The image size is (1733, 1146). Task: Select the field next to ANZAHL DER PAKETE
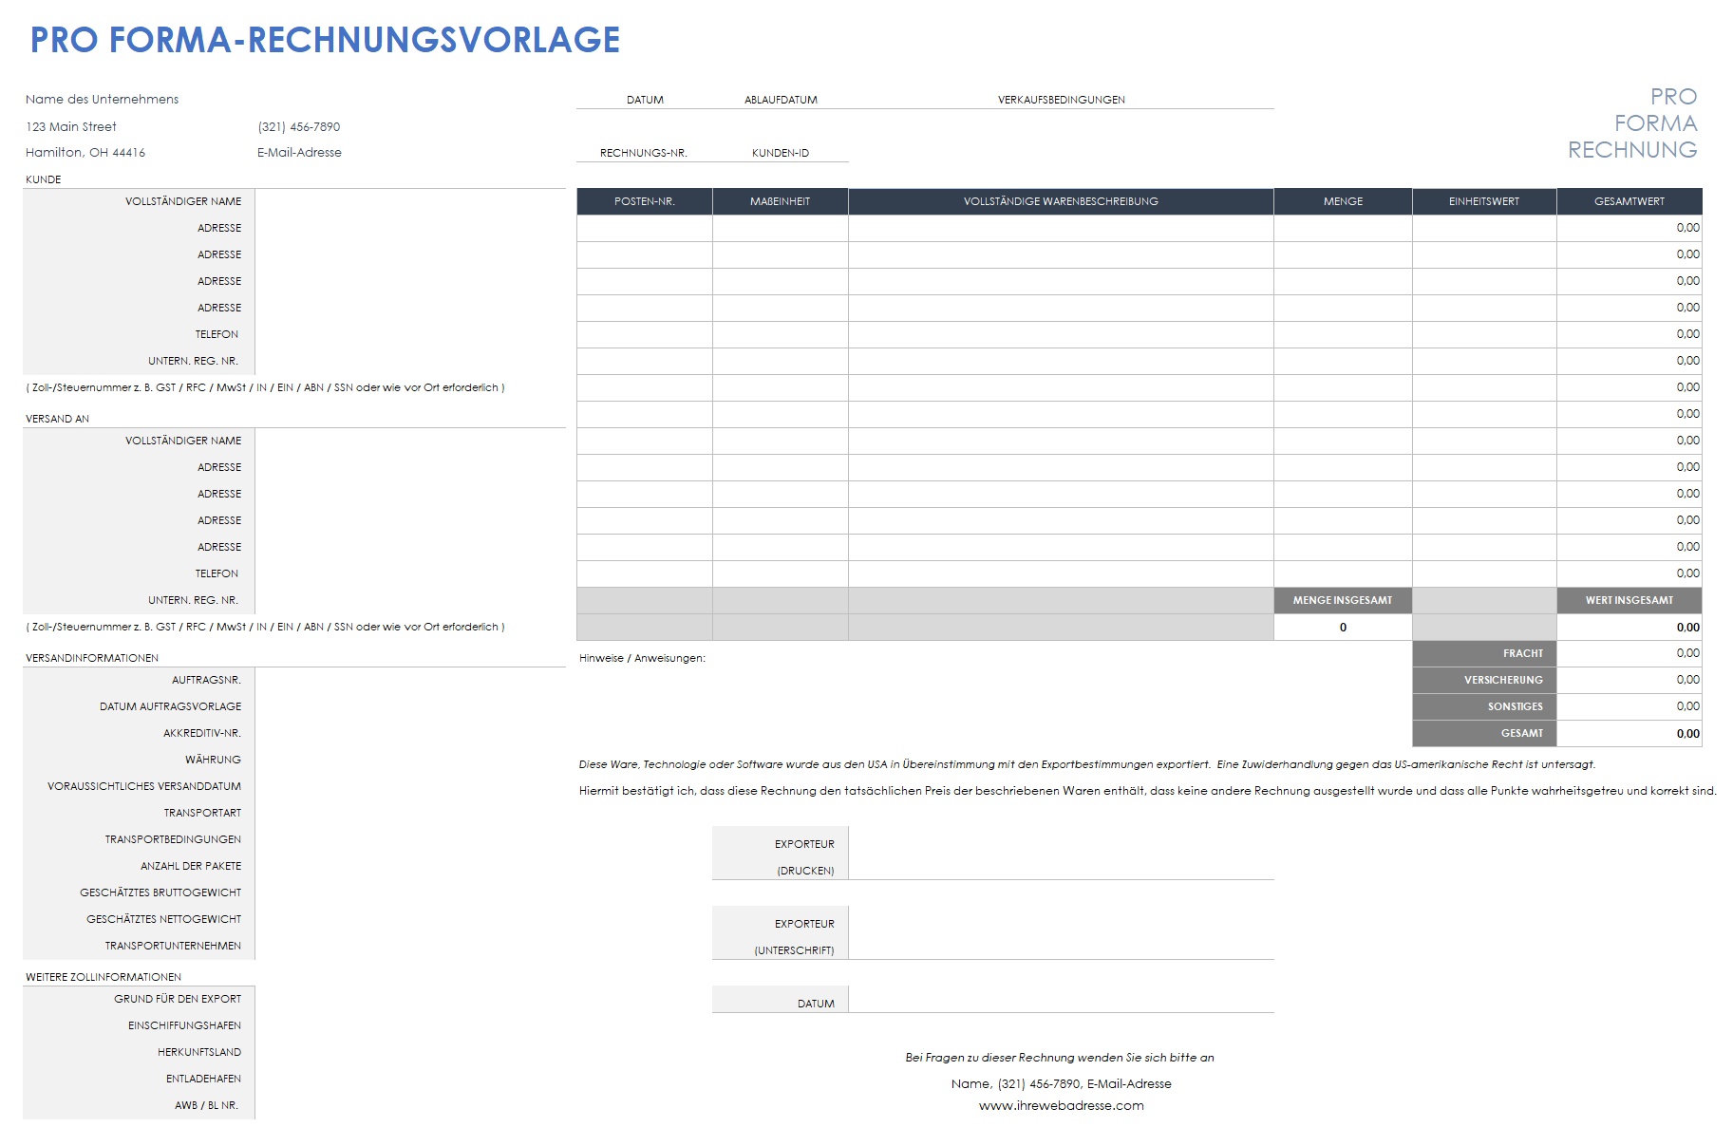click(410, 867)
